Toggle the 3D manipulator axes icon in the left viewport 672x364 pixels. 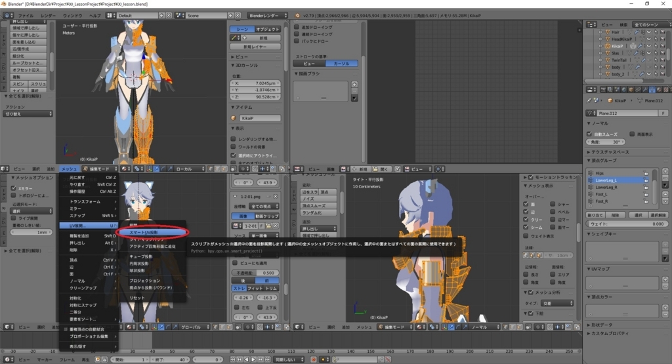click(149, 169)
